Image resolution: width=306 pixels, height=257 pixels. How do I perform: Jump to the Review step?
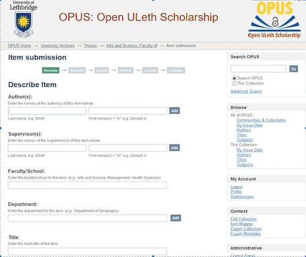pyautogui.click(x=125, y=70)
